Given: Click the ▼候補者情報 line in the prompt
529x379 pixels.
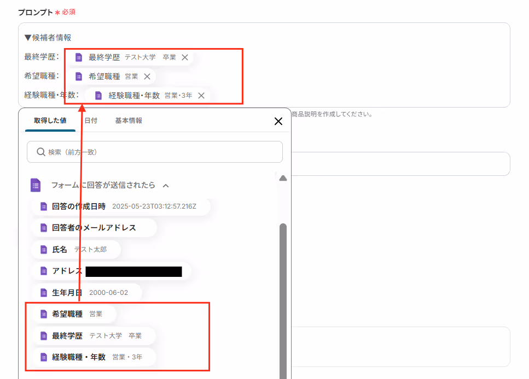Looking at the screenshot, I should pos(48,38).
